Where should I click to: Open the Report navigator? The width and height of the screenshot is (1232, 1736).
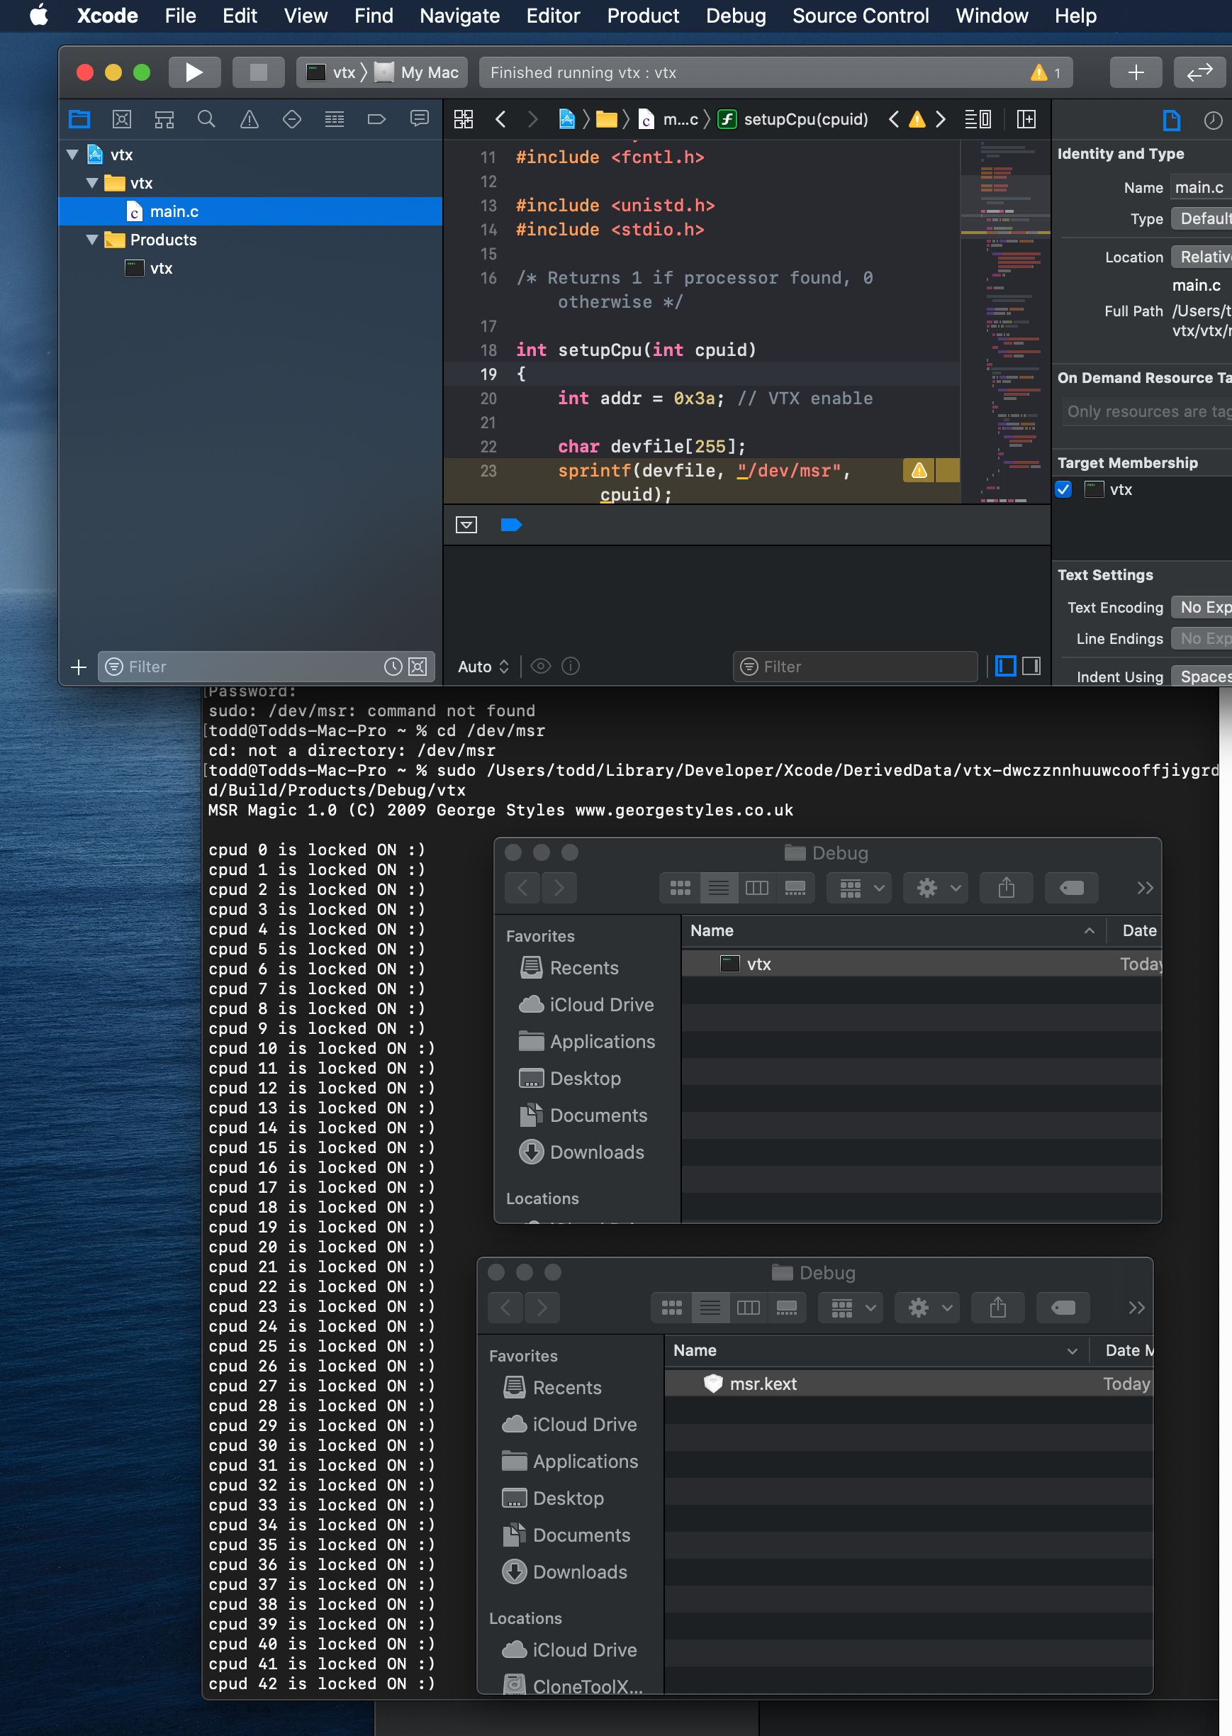(420, 119)
